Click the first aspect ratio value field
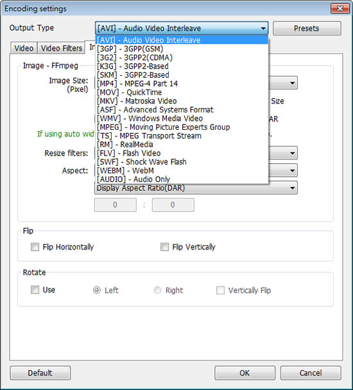 click(116, 205)
